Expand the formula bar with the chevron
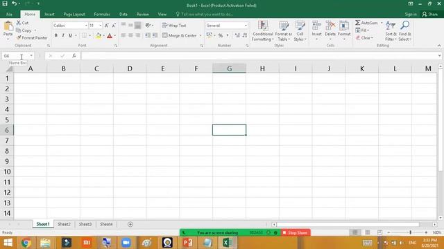The height and width of the screenshot is (249, 444). (439, 56)
